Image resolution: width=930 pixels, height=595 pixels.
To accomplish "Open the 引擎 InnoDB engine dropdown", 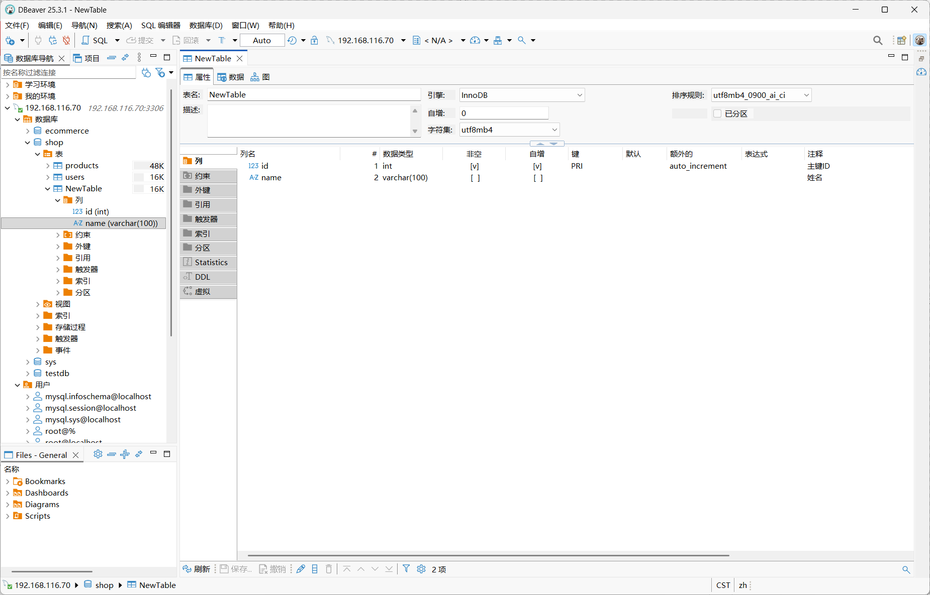I will pos(522,95).
